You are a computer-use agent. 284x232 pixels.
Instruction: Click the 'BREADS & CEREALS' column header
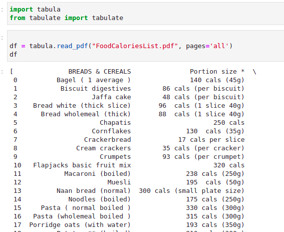click(x=100, y=72)
